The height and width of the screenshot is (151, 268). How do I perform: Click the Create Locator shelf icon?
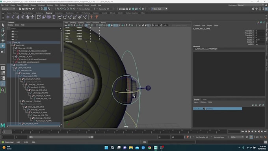(x=8, y=17)
